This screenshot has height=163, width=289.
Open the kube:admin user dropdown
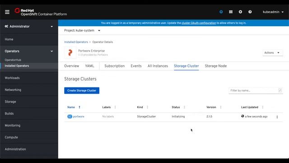(x=273, y=12)
